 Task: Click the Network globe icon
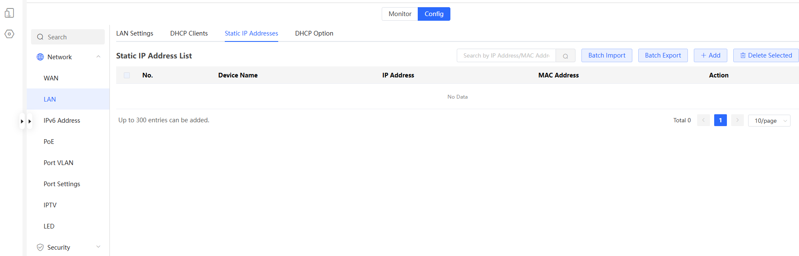point(40,57)
